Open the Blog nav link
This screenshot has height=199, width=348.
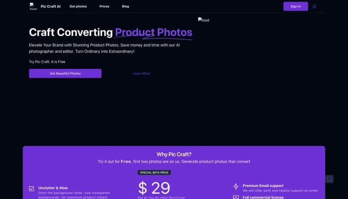pos(125,7)
